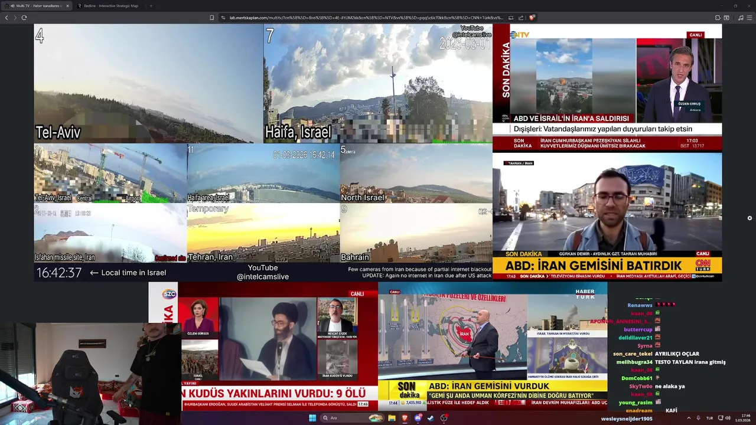
Task: Click the picture-in-picture icon in address bar
Action: coord(511,18)
